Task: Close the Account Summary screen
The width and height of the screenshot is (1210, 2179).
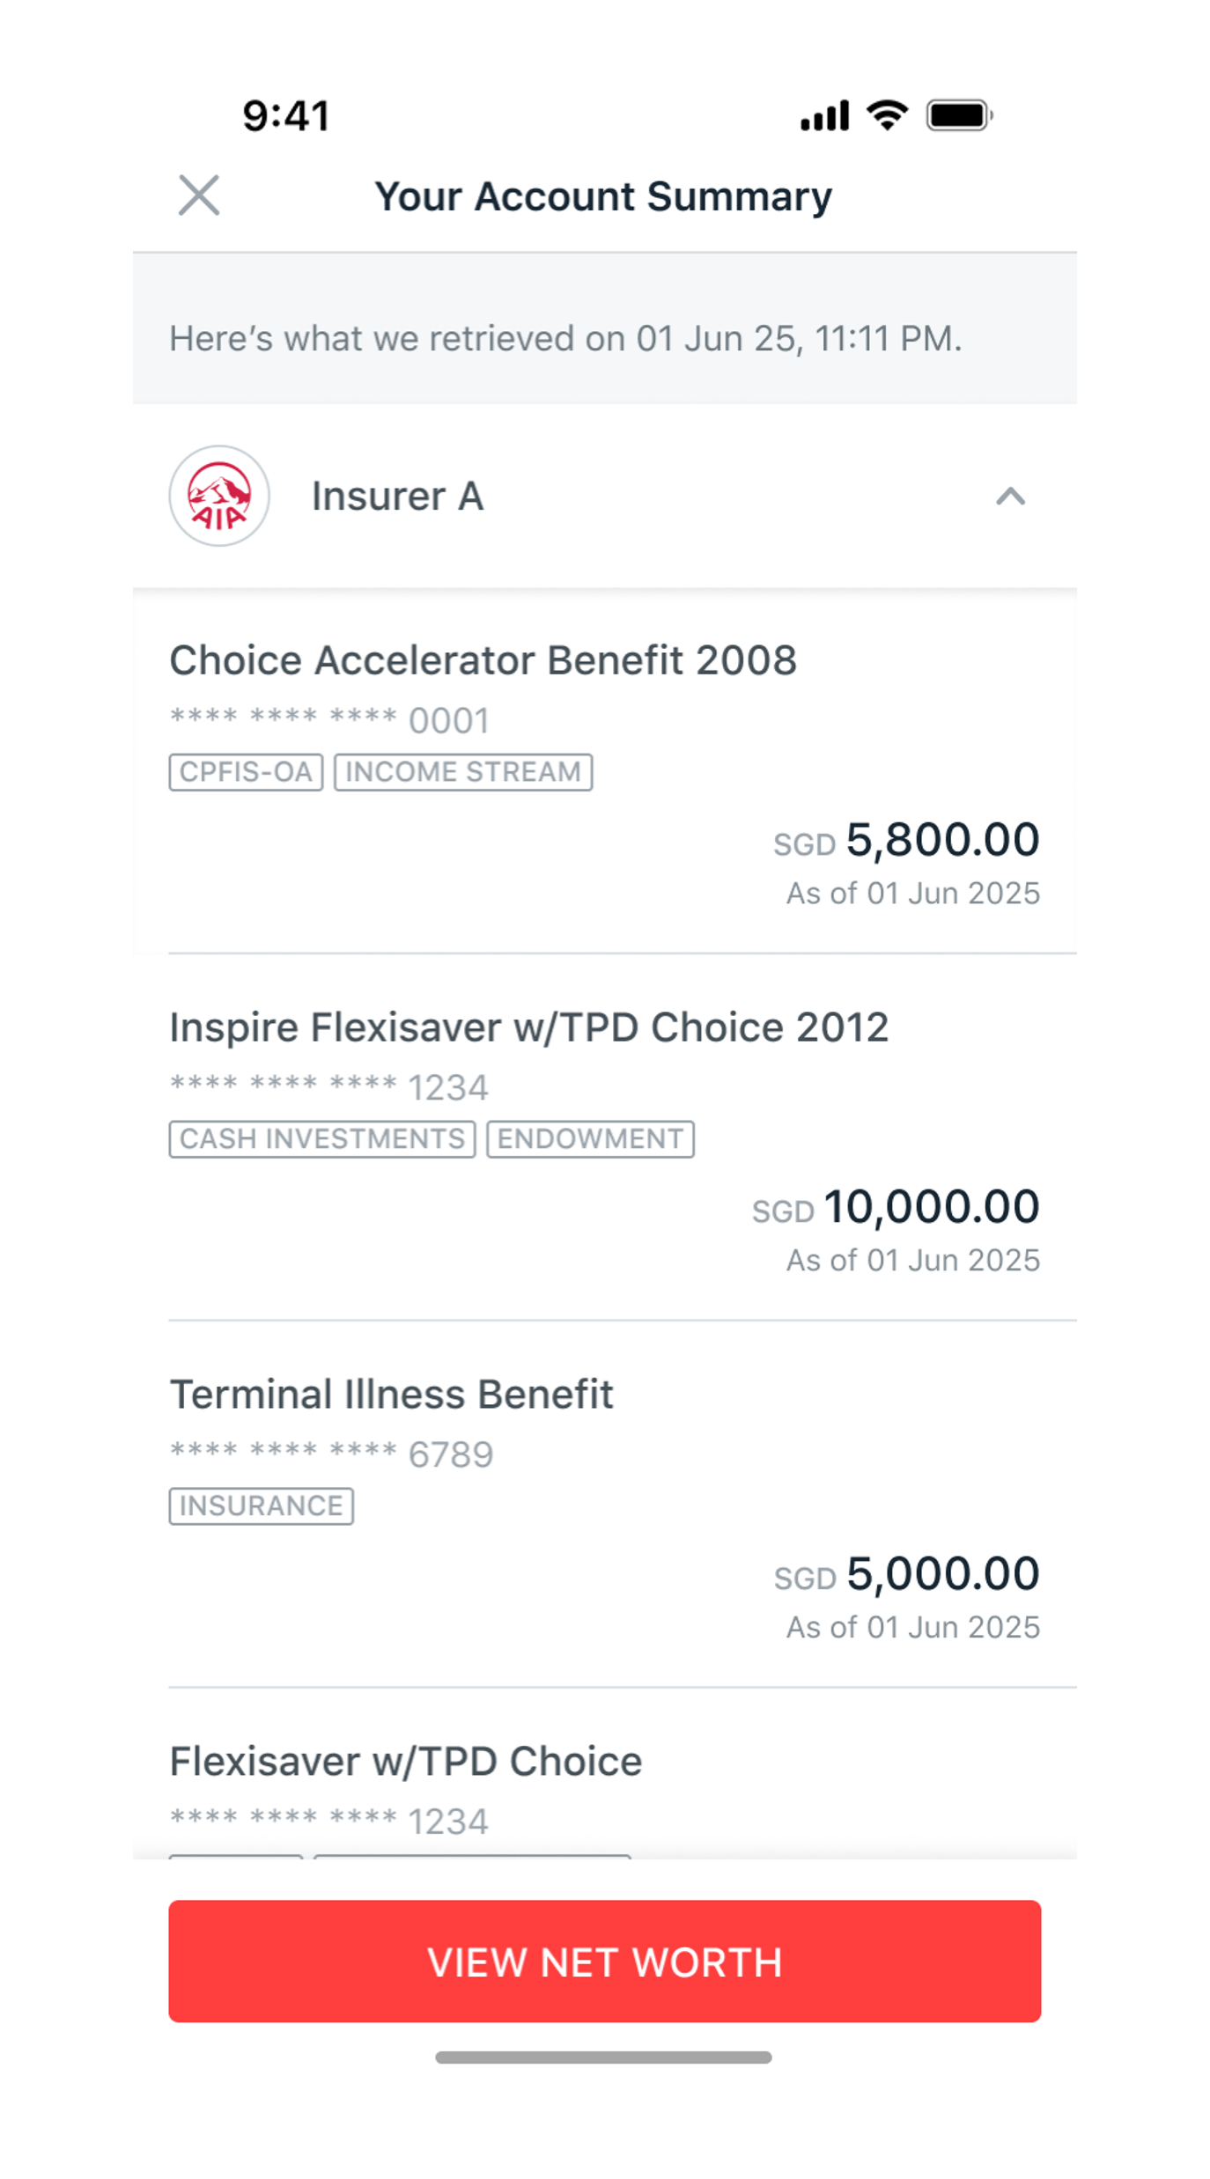Action: click(x=199, y=195)
